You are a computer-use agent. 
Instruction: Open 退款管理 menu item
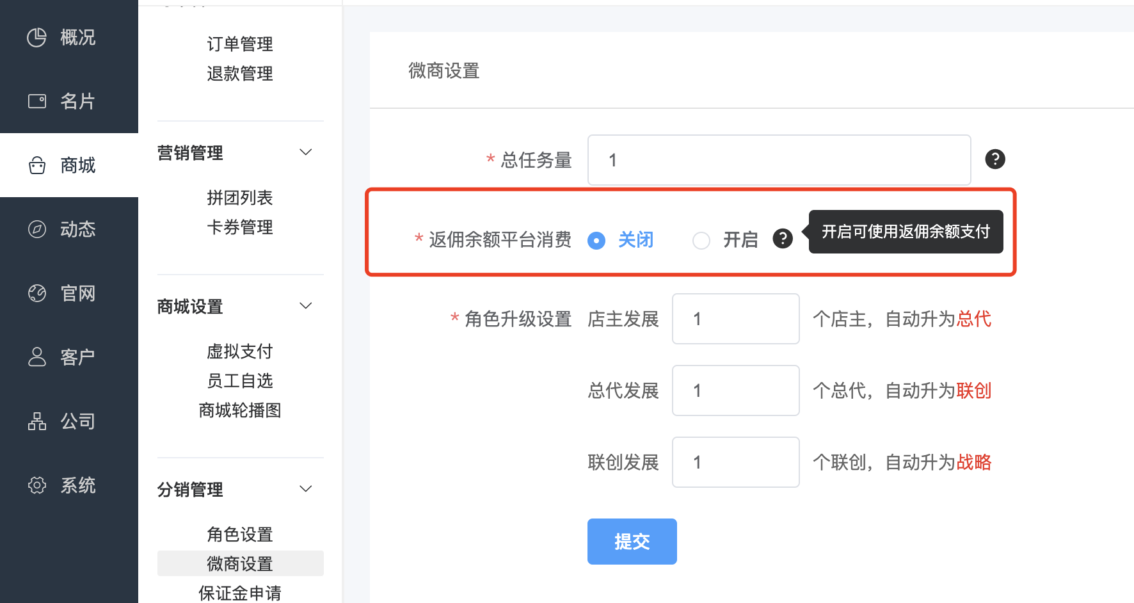click(240, 74)
